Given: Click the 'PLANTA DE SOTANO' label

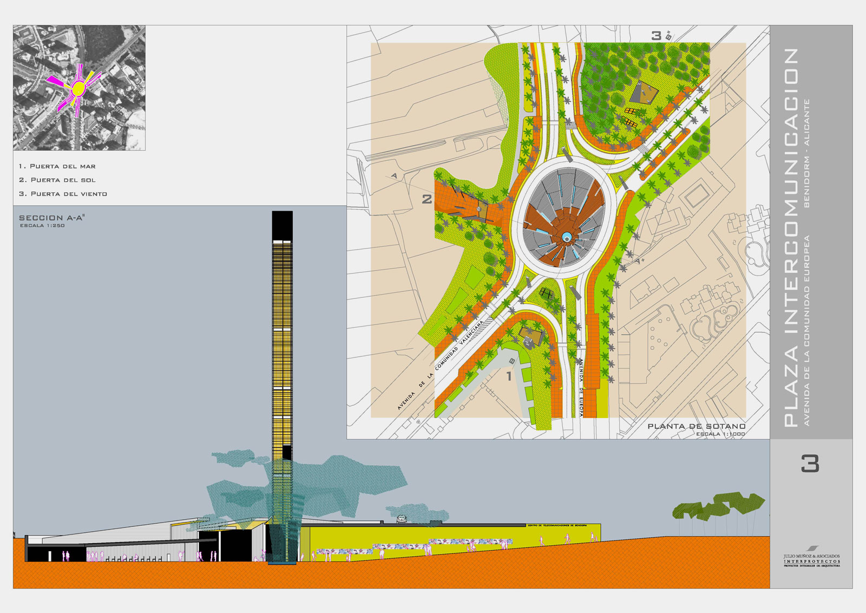Looking at the screenshot, I should 697,426.
